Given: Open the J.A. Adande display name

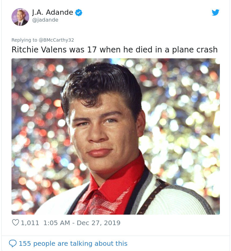Looking at the screenshot, I should 52,12.
